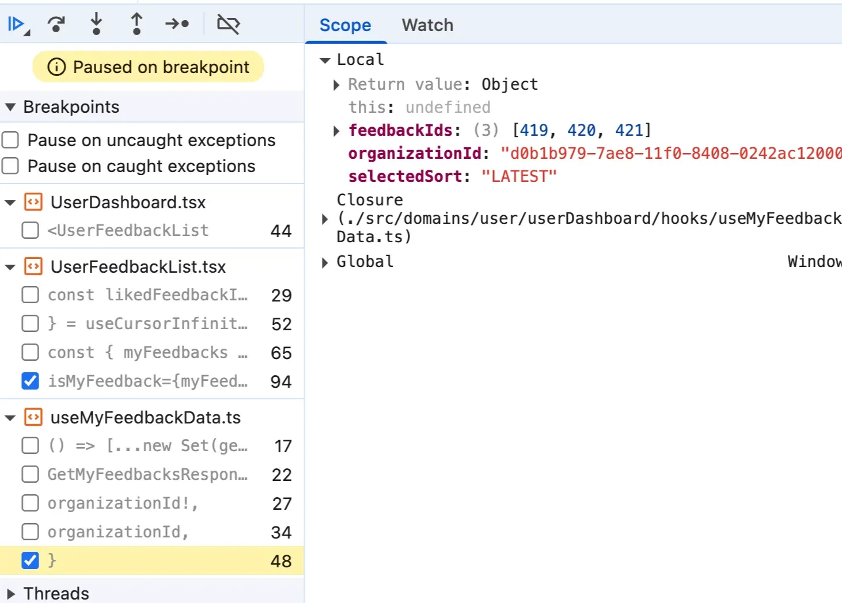Step out of current function
Image resolution: width=842 pixels, height=603 pixels.
pyautogui.click(x=136, y=24)
